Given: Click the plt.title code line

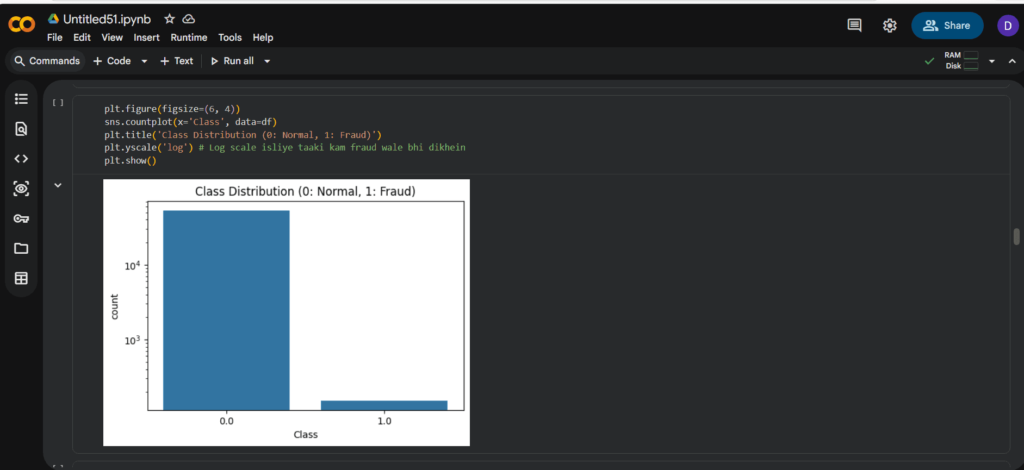Looking at the screenshot, I should pos(243,135).
